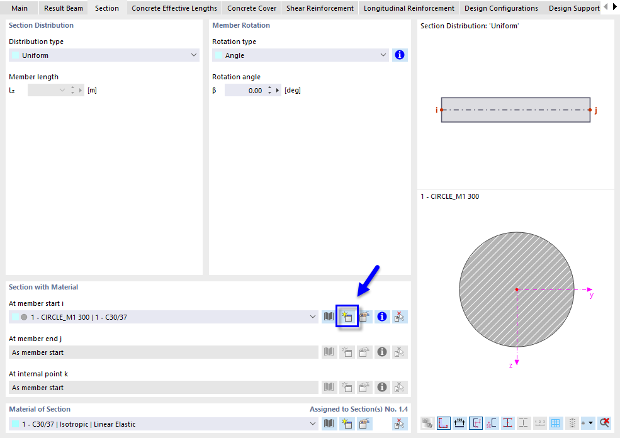
Task: Click cyan swatch in Distribution type field
Action: coord(15,55)
